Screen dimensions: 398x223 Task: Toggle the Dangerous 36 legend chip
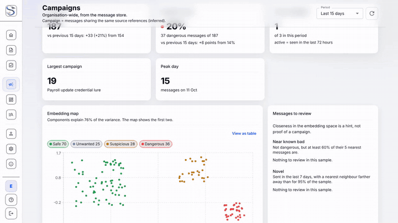coord(155,144)
